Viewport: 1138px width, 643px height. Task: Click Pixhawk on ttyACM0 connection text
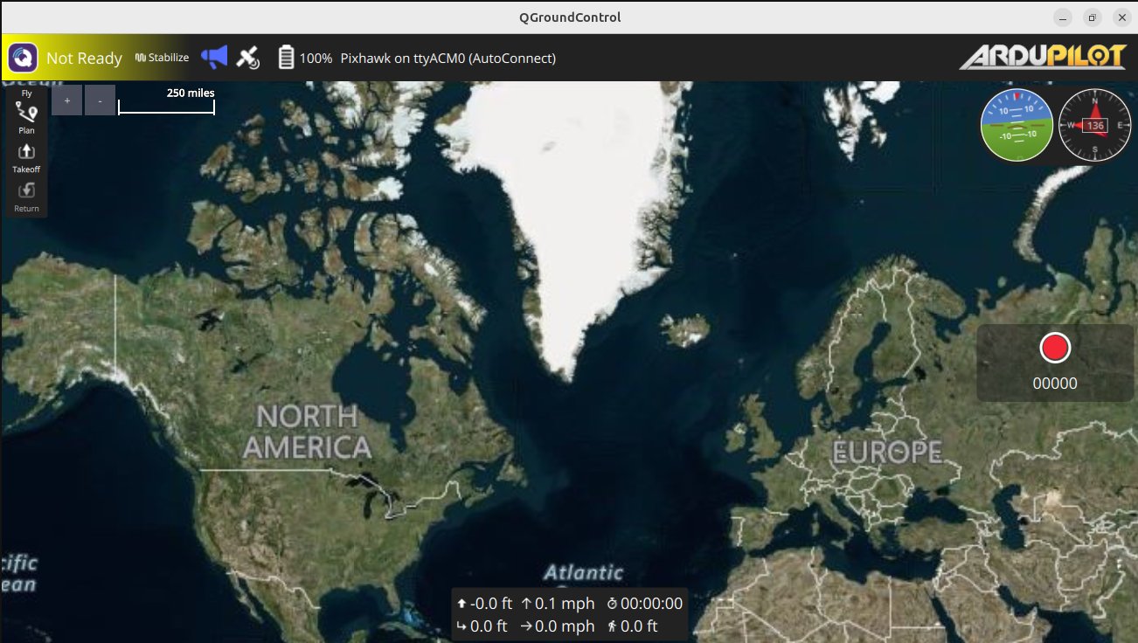point(448,59)
